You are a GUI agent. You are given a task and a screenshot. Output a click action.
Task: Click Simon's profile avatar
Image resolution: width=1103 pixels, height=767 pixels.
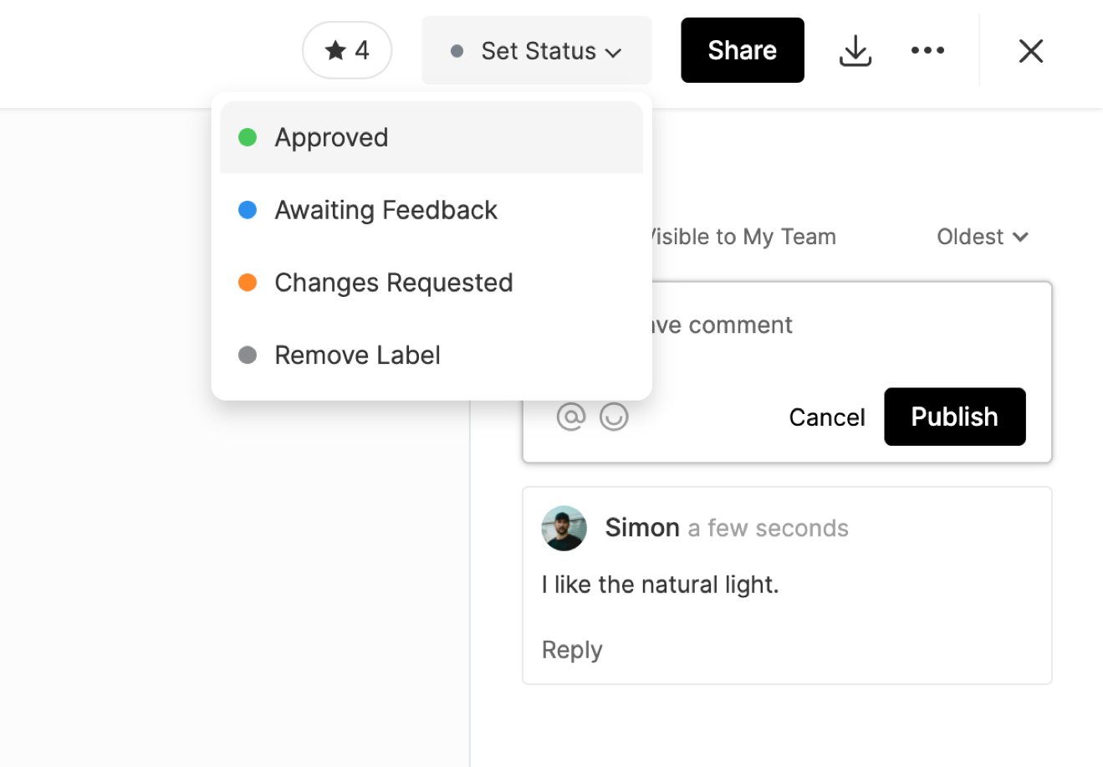point(564,528)
